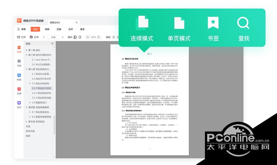Toggle single page mode icon in toolbar
The height and width of the screenshot is (165, 277).
[x=80, y=37]
